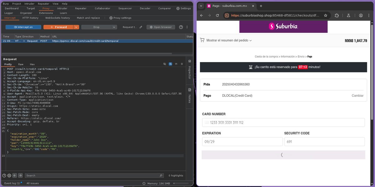The height and width of the screenshot is (187, 375).
Task: Open the WebSockets history sub-tab
Action: pos(57,18)
